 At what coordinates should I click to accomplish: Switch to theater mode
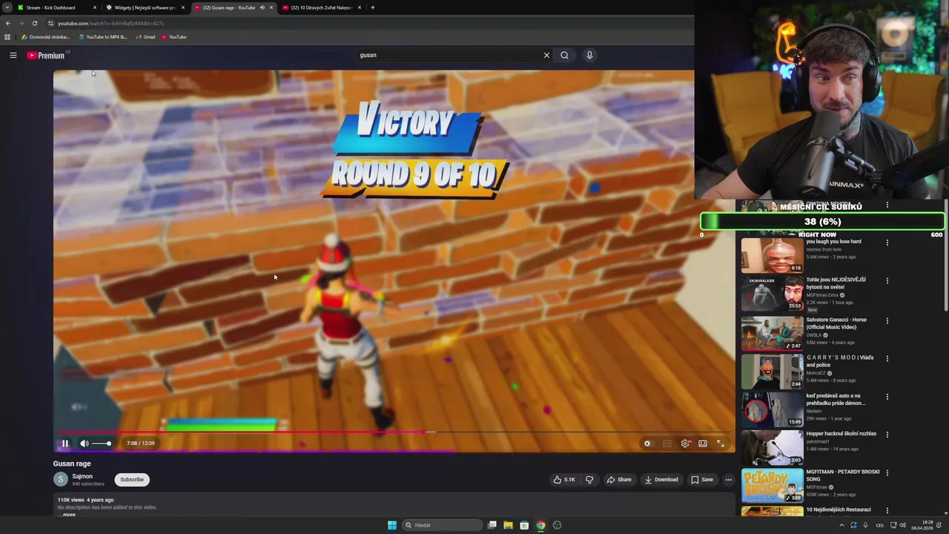[703, 444]
